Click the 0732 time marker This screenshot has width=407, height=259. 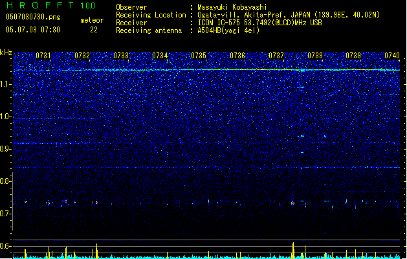point(82,56)
